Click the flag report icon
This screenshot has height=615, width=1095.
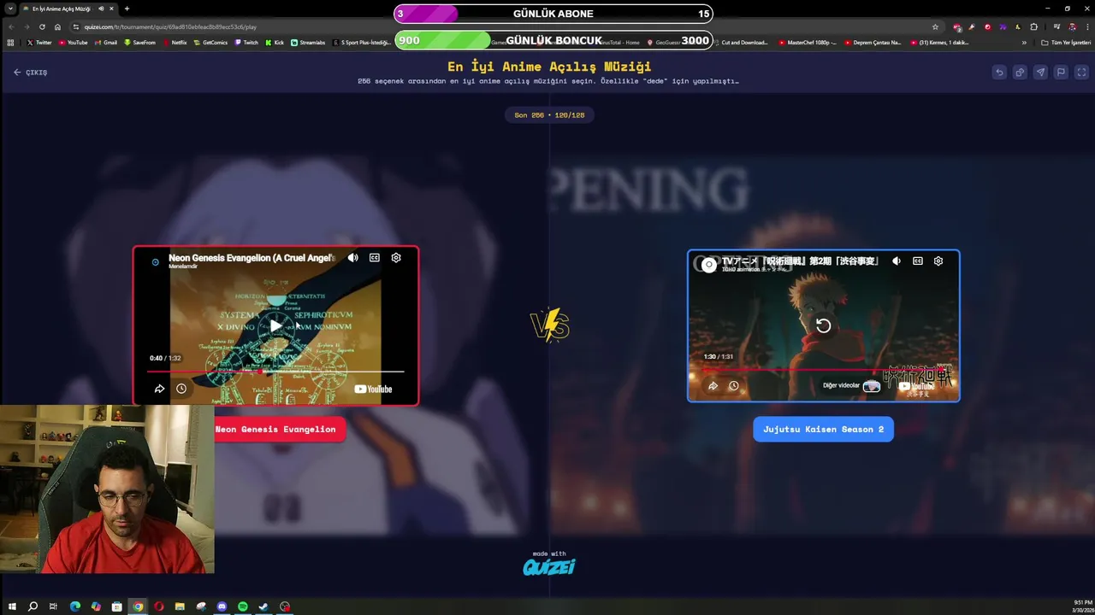click(1061, 73)
